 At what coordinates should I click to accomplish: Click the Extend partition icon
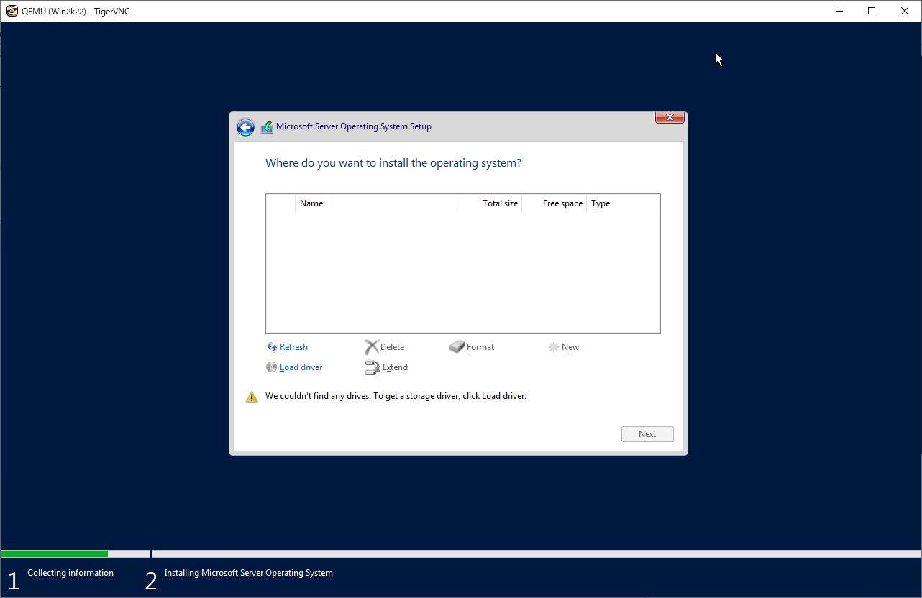[372, 368]
